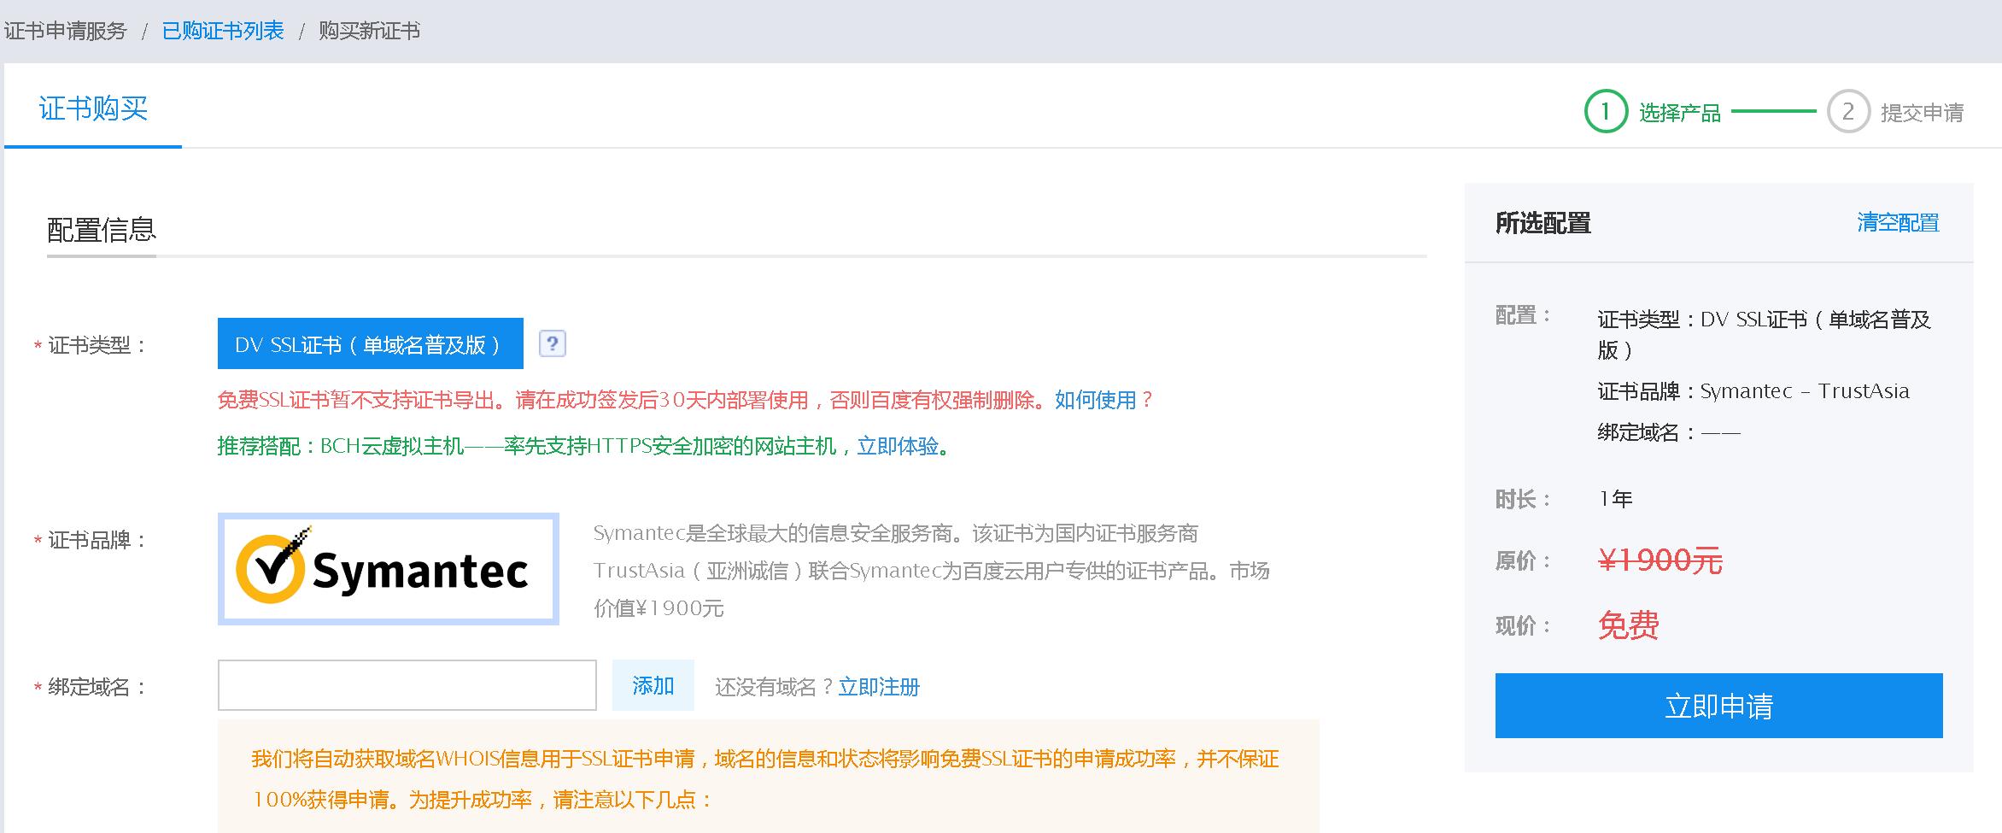Click the crossed-out price ¥1900元
2002x833 pixels.
tap(1660, 560)
